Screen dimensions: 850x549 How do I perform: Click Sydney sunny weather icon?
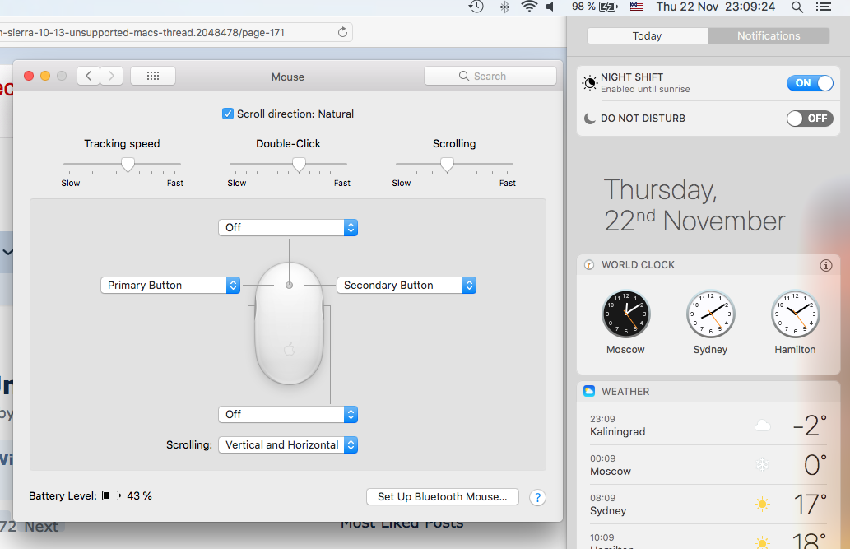[x=762, y=505]
